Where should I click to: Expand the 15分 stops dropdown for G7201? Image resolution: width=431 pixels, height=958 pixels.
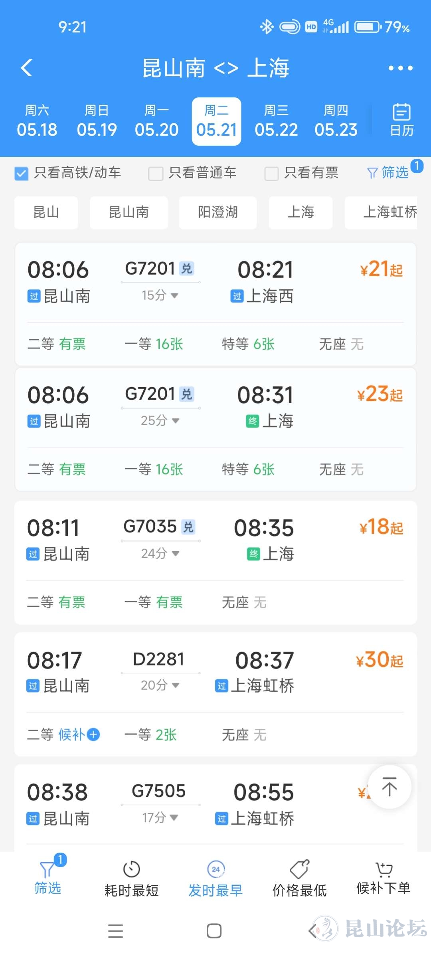(x=160, y=295)
